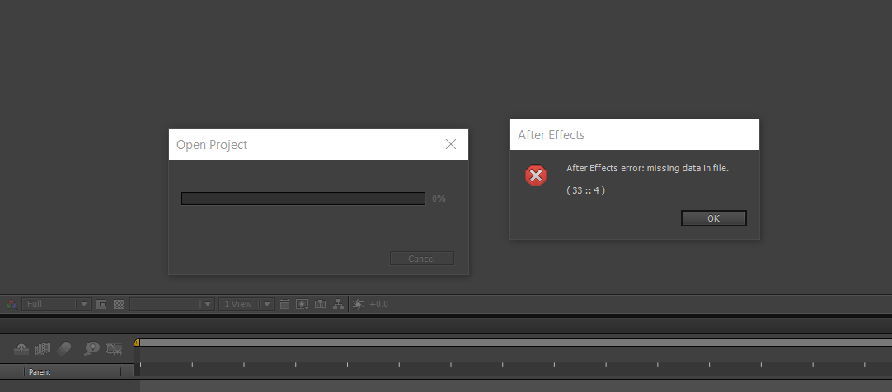Click OK in the After Effects error dialog
This screenshot has width=892, height=392.
[x=713, y=218]
